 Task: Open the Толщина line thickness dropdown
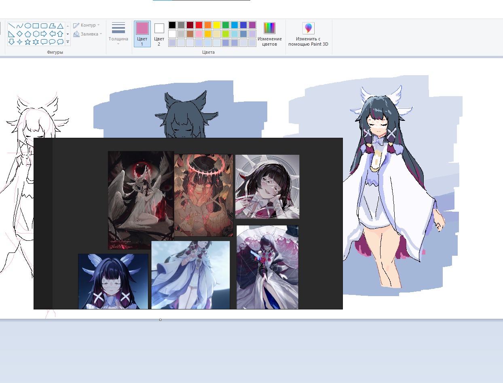pyautogui.click(x=118, y=34)
